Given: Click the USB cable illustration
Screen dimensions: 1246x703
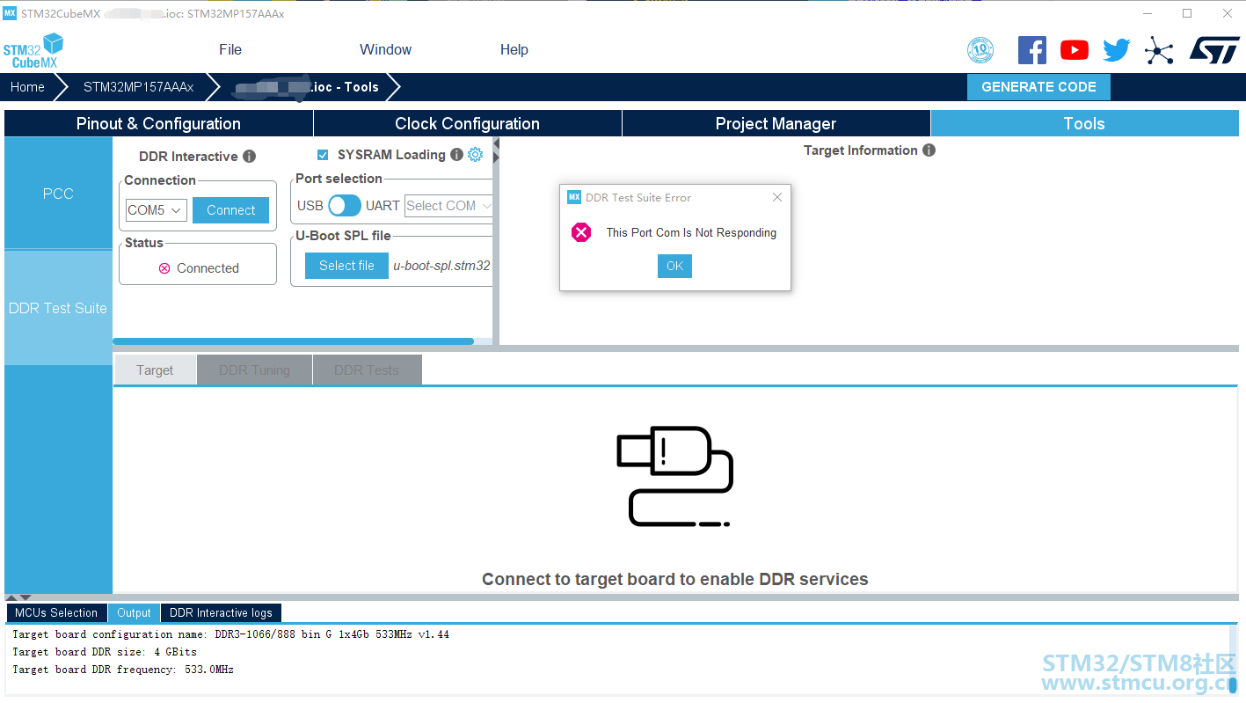Looking at the screenshot, I should coord(675,477).
